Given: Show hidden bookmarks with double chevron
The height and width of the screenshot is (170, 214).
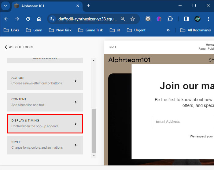Looking at the screenshot, I should (x=168, y=30).
